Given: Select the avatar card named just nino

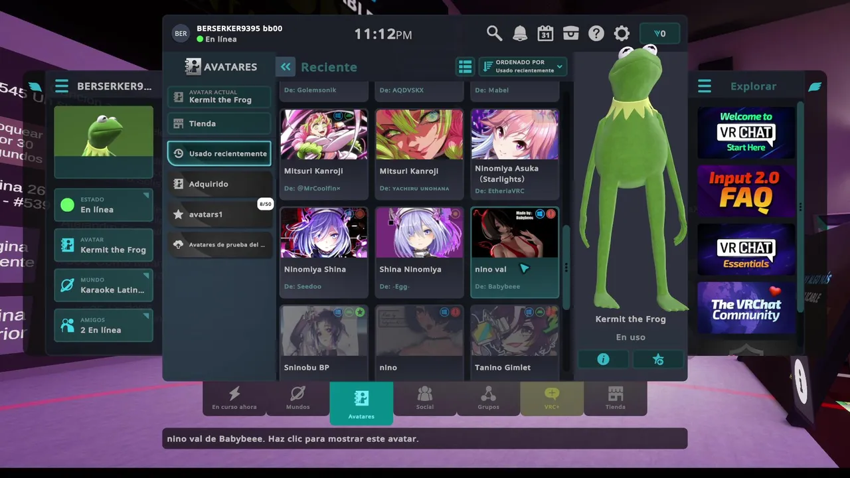Looking at the screenshot, I should click(x=419, y=343).
